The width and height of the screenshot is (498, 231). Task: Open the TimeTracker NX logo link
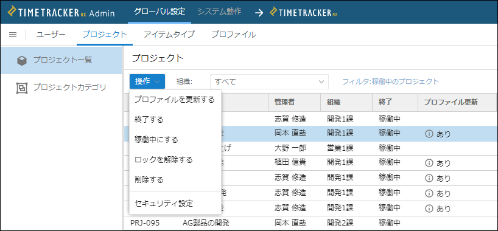304,12
